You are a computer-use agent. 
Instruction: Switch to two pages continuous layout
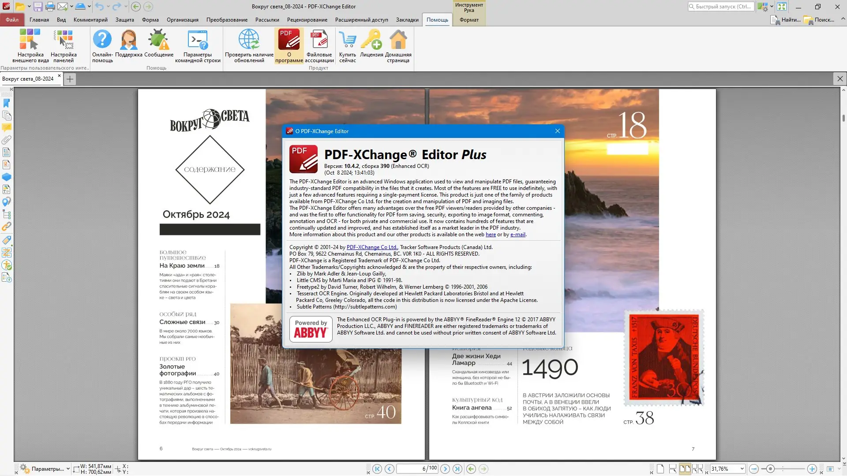click(697, 469)
